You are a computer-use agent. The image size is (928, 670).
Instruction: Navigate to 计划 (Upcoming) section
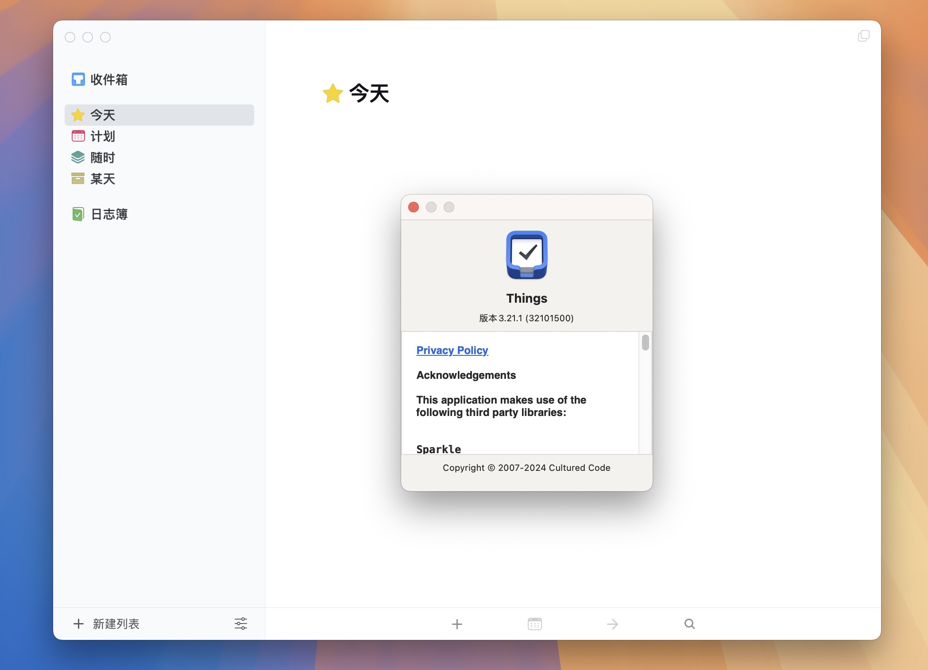(x=103, y=136)
